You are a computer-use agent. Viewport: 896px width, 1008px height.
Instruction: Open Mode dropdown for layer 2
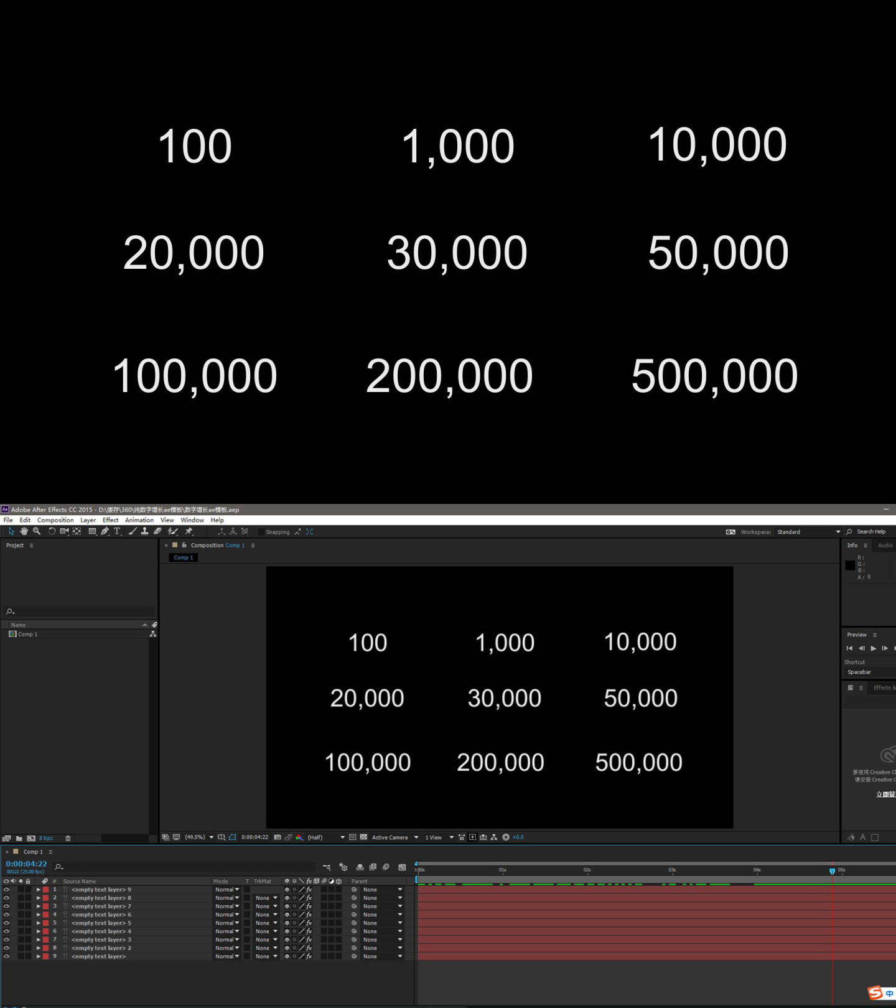click(227, 898)
